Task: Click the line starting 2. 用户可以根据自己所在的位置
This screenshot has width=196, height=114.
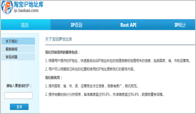Action: coord(90,69)
